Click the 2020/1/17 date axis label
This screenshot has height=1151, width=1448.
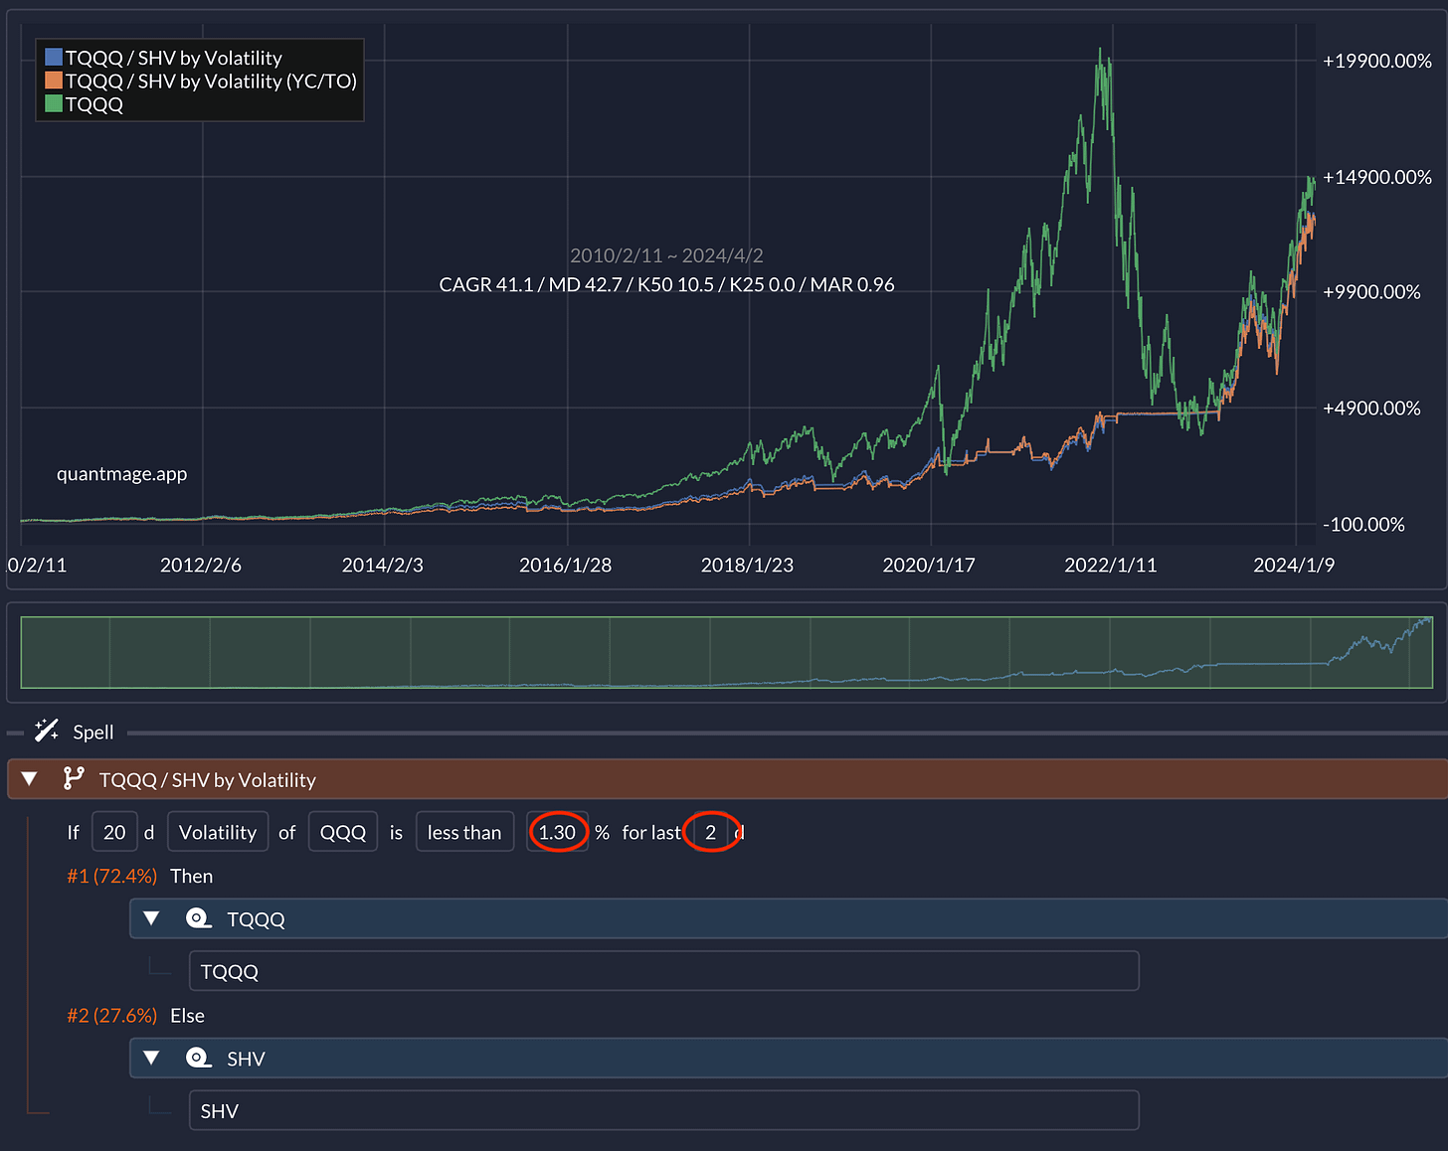pos(929,565)
